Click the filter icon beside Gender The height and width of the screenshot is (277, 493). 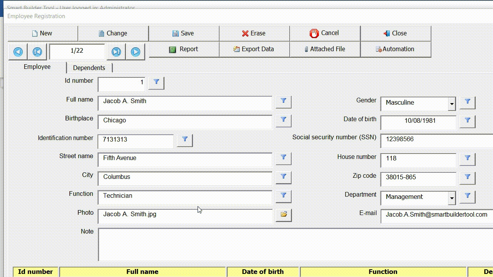(467, 102)
